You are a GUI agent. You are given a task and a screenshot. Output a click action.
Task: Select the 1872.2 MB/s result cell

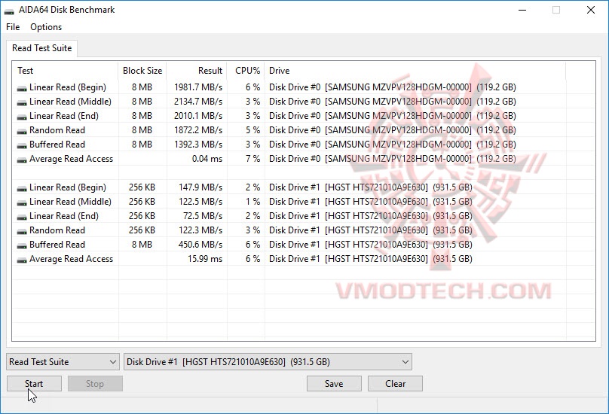(198, 130)
